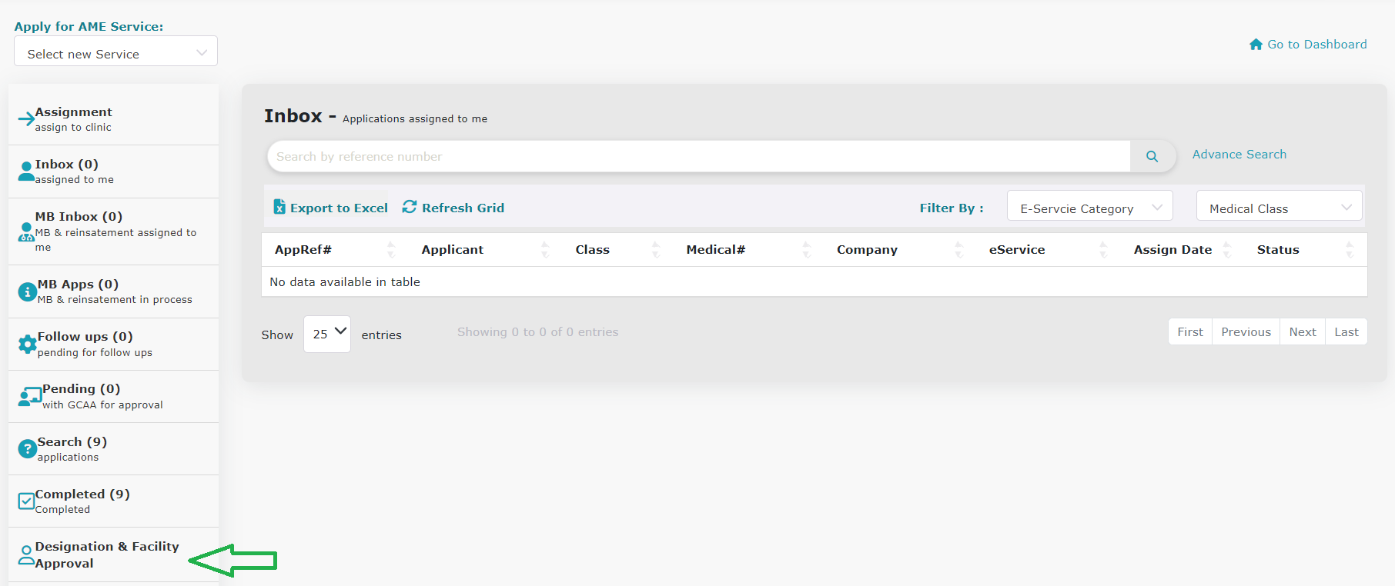
Task: Open the Select new Service dropdown
Action: click(115, 54)
